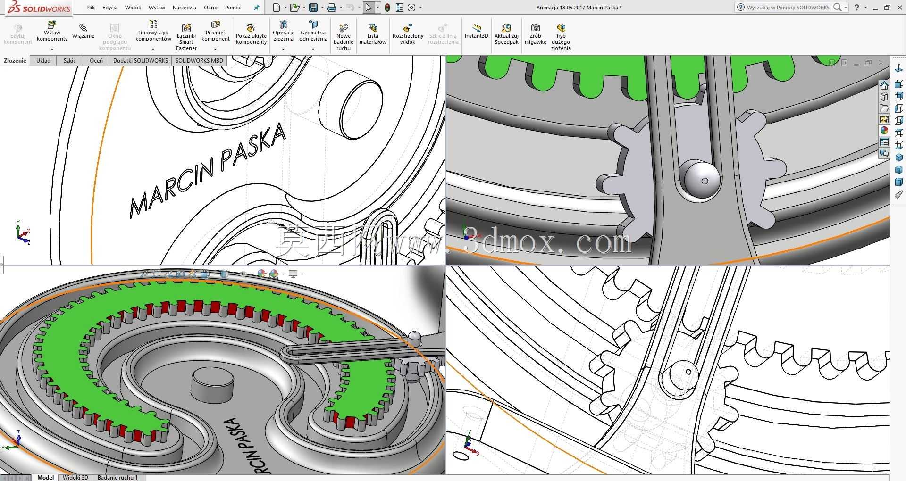Click the Print icon
The image size is (906, 481).
[332, 8]
